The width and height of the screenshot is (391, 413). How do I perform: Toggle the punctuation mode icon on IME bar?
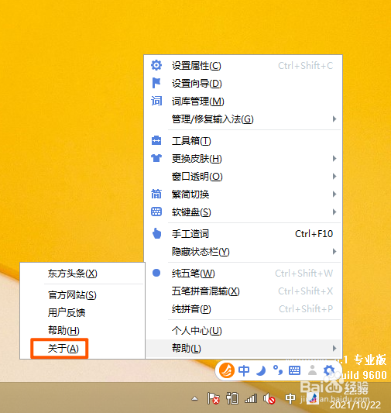[278, 370]
